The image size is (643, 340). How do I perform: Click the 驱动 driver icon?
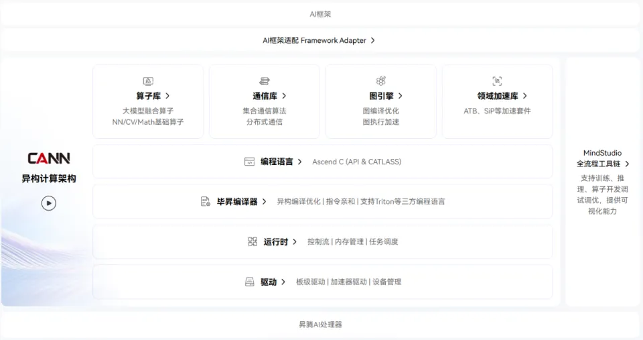[250, 282]
